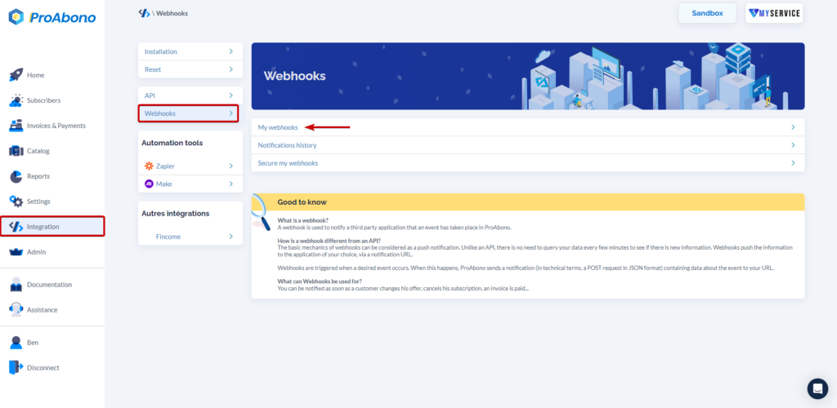Screen dimensions: 837x408
Task: Click the purple Make icon
Action: (x=149, y=184)
